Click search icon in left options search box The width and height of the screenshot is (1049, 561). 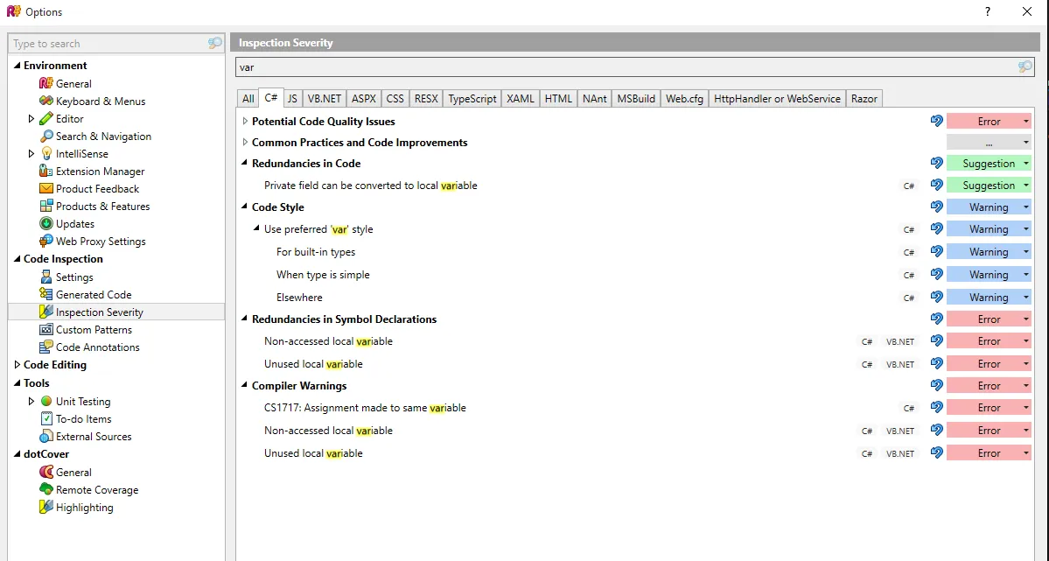(x=214, y=44)
